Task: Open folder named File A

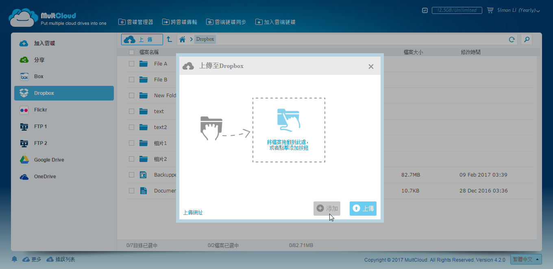Action: pos(161,63)
